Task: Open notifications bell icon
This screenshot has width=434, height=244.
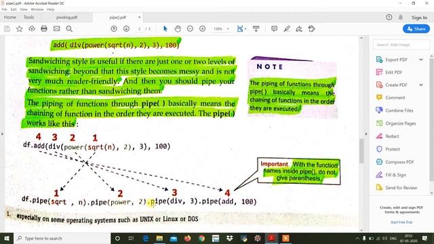Action: coord(401,17)
